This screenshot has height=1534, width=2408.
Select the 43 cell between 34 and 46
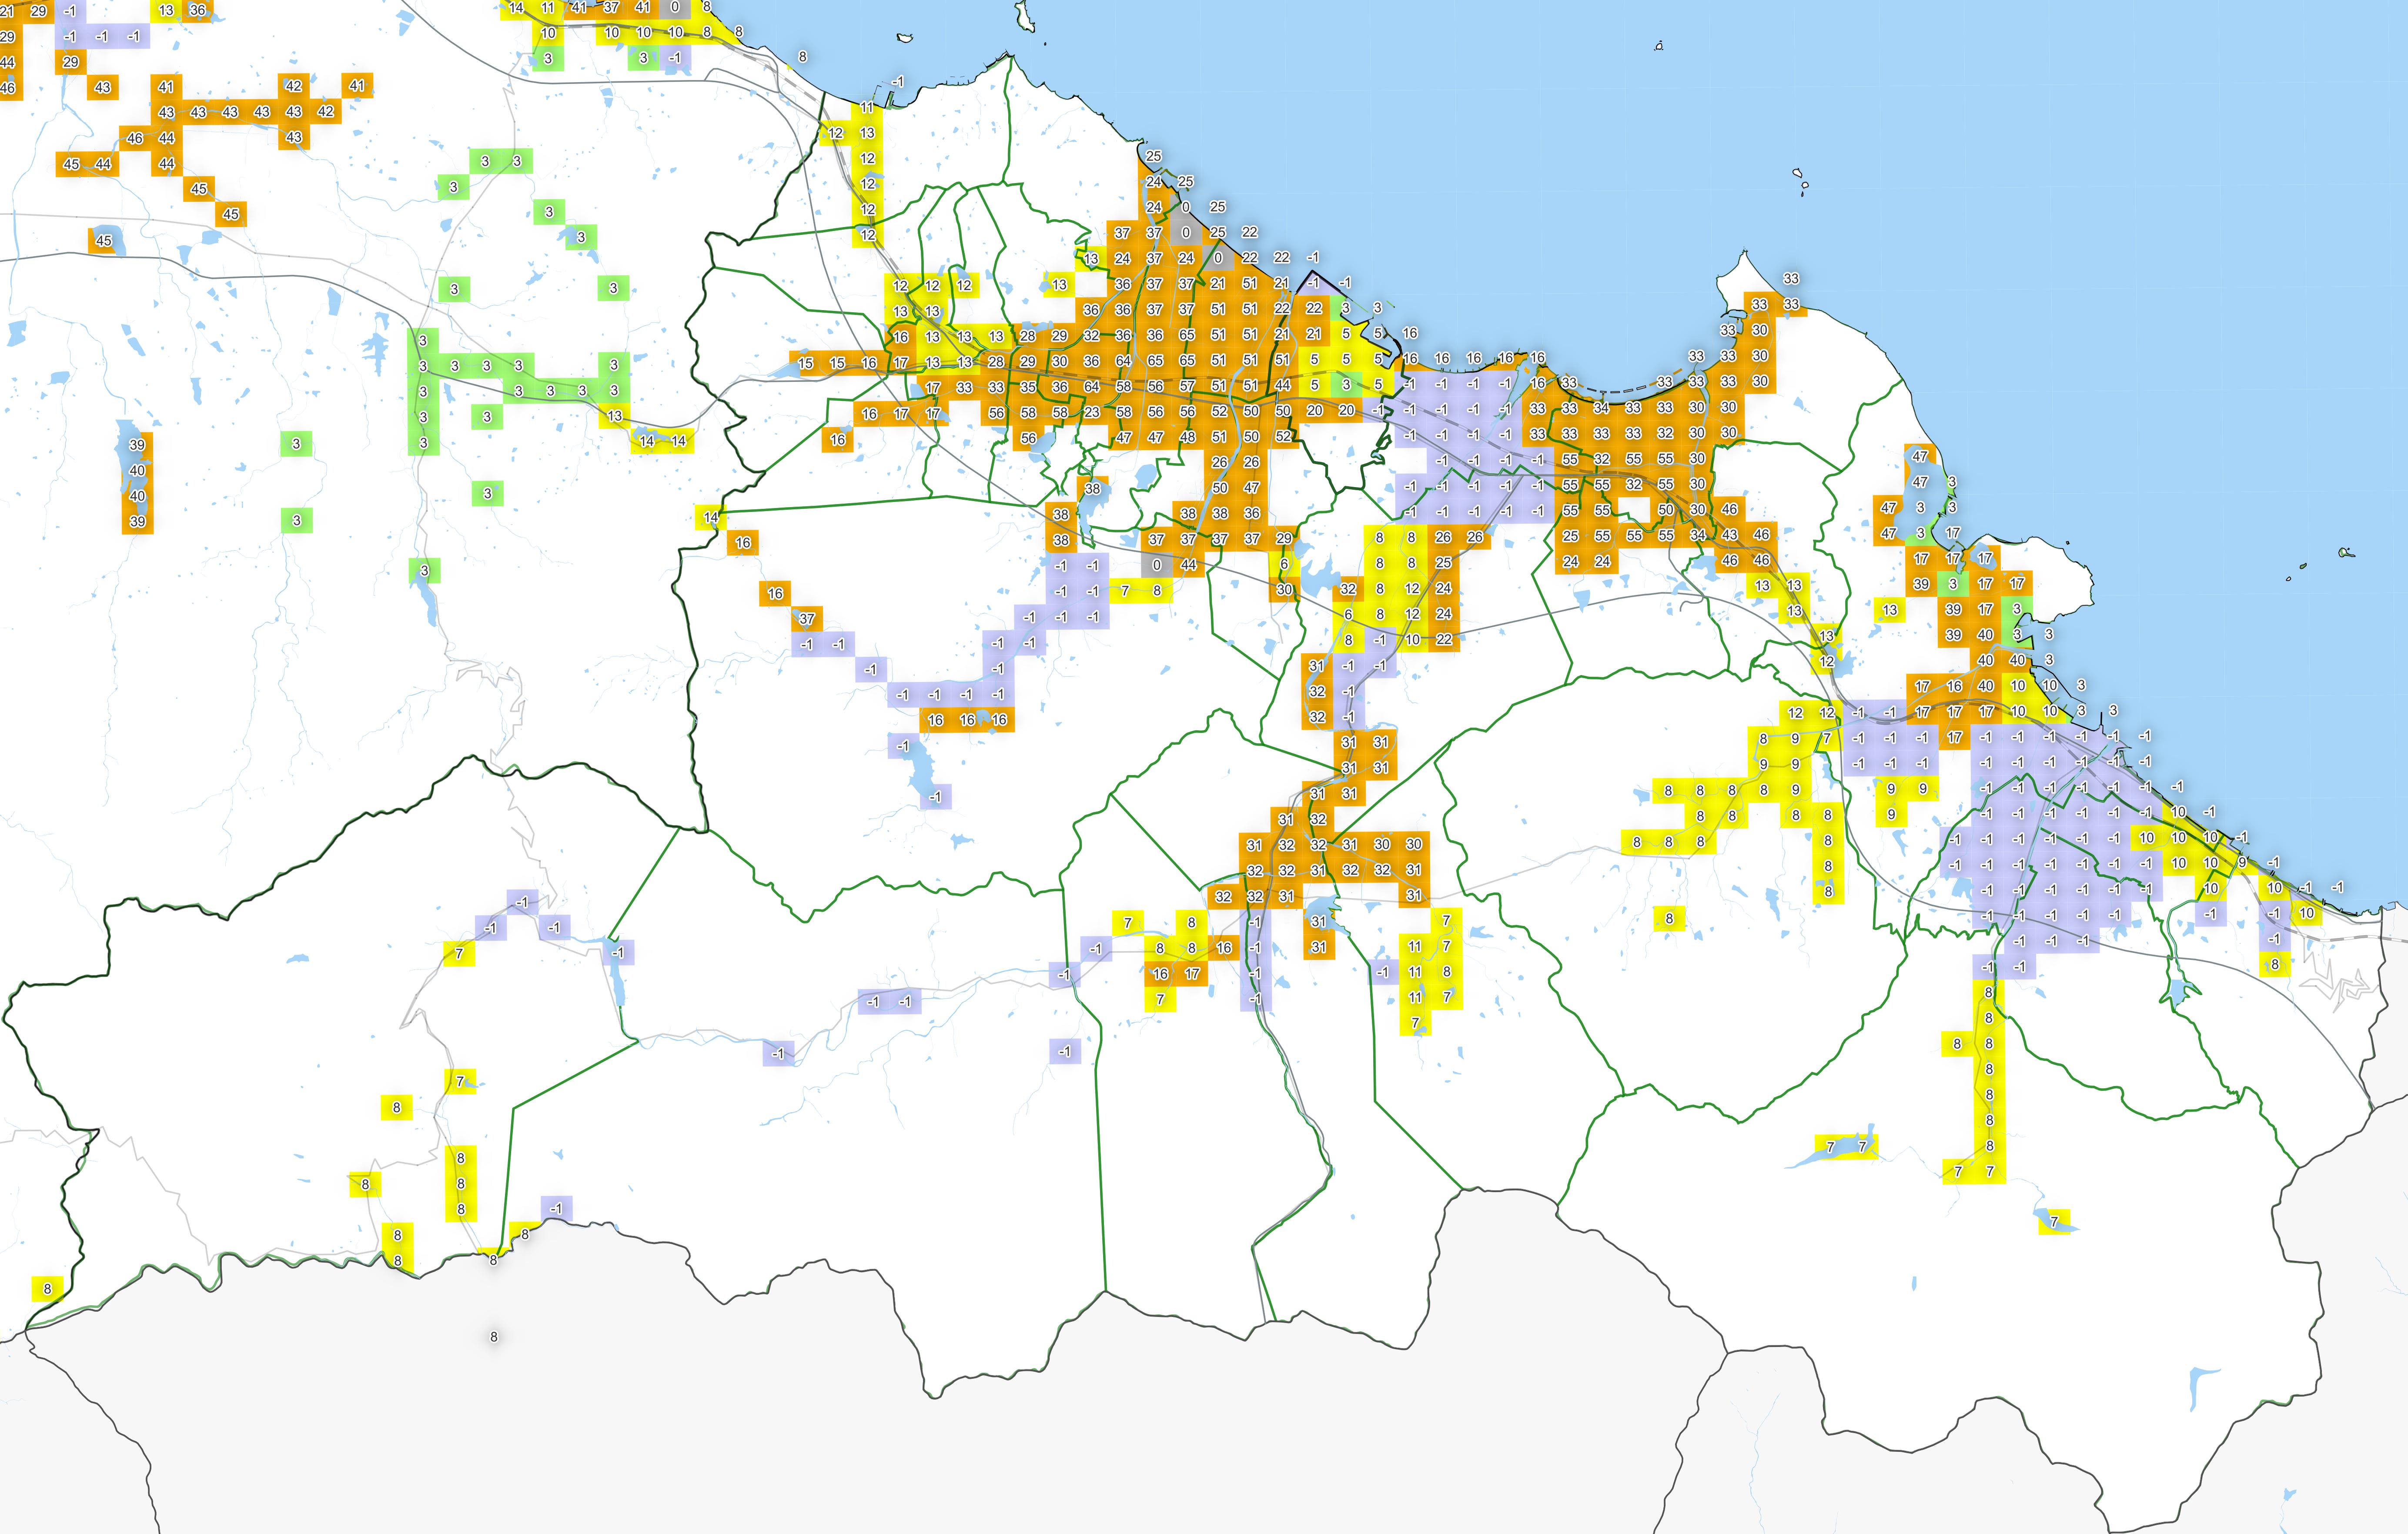(x=1729, y=535)
